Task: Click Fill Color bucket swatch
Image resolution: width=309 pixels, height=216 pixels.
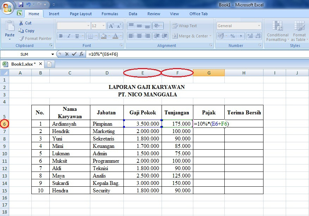Action: point(104,36)
